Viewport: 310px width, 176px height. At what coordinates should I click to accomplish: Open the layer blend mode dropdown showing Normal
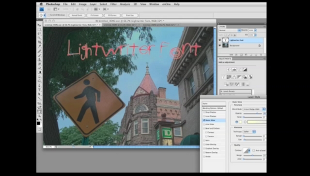pyautogui.click(x=230, y=30)
